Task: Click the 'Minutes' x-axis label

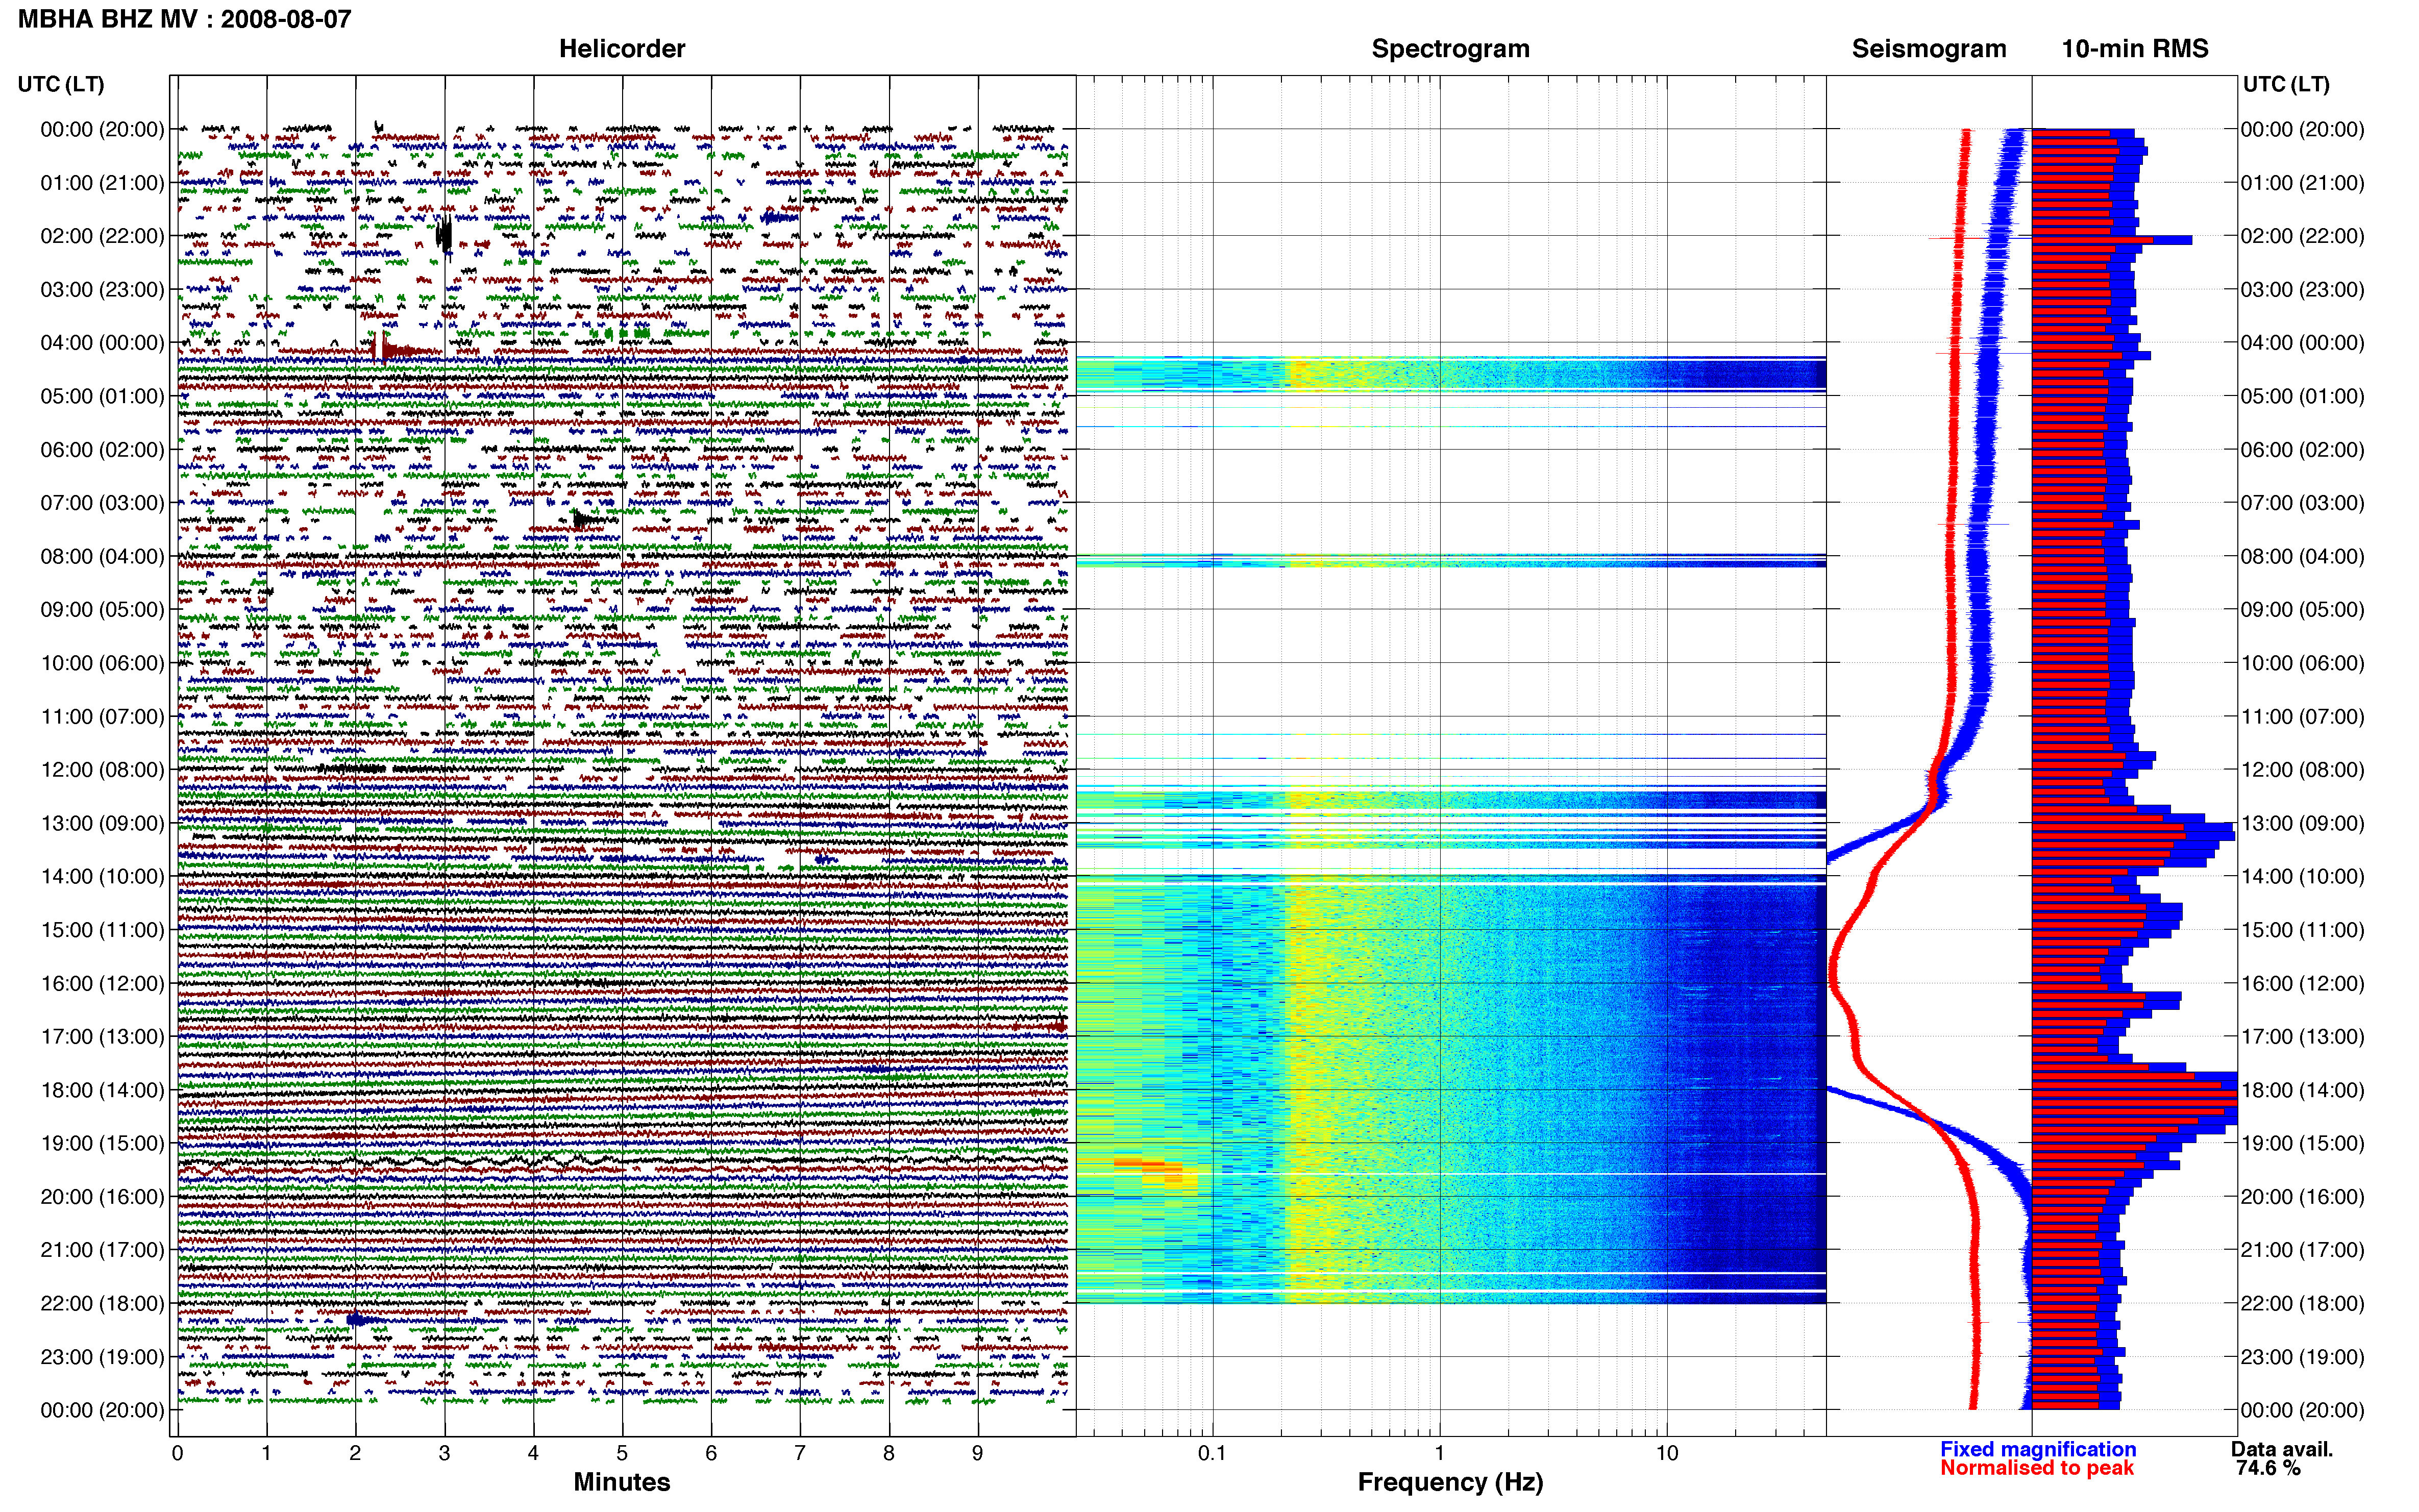Action: 622,1482
